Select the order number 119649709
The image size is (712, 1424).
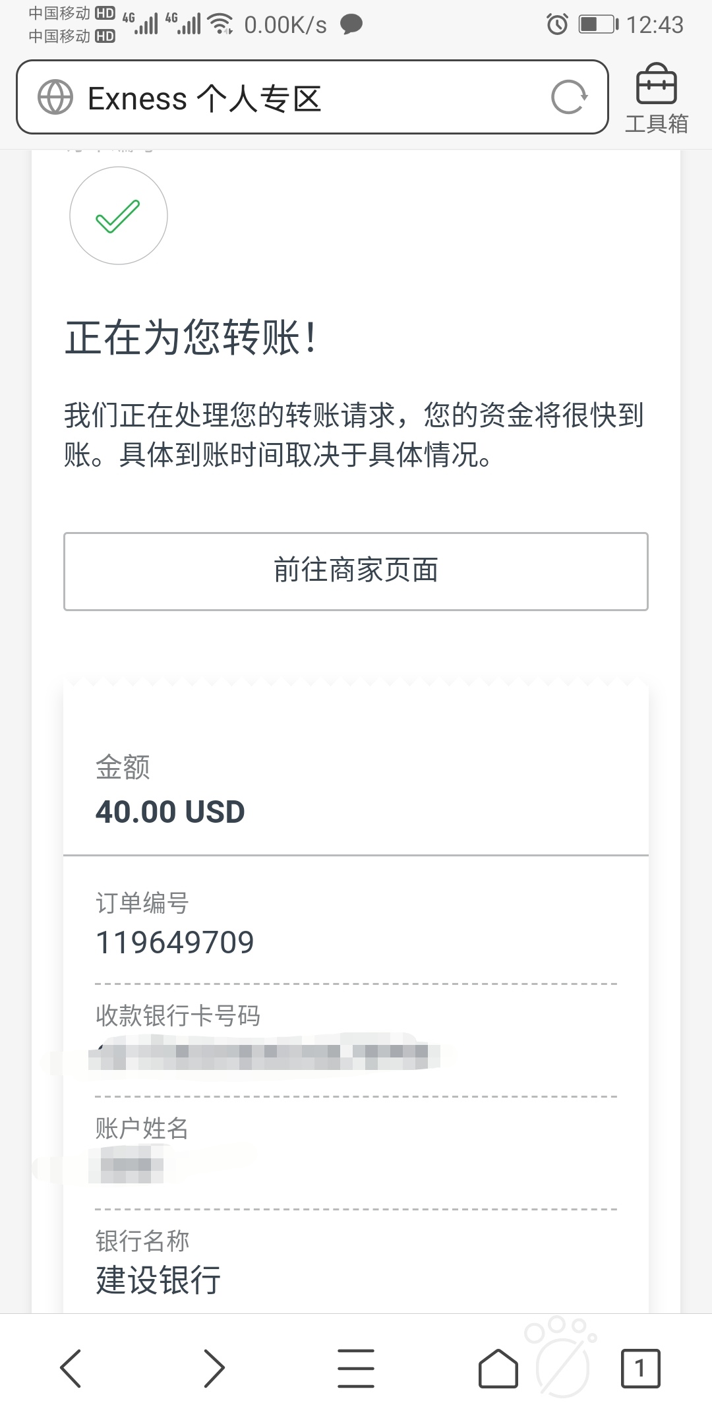tap(175, 942)
